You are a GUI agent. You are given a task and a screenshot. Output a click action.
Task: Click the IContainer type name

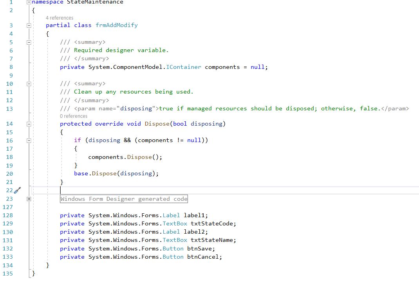(x=184, y=67)
